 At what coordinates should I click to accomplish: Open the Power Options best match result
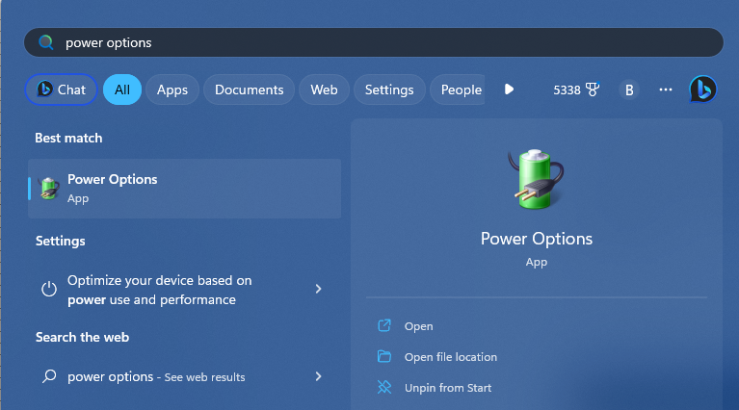[184, 189]
